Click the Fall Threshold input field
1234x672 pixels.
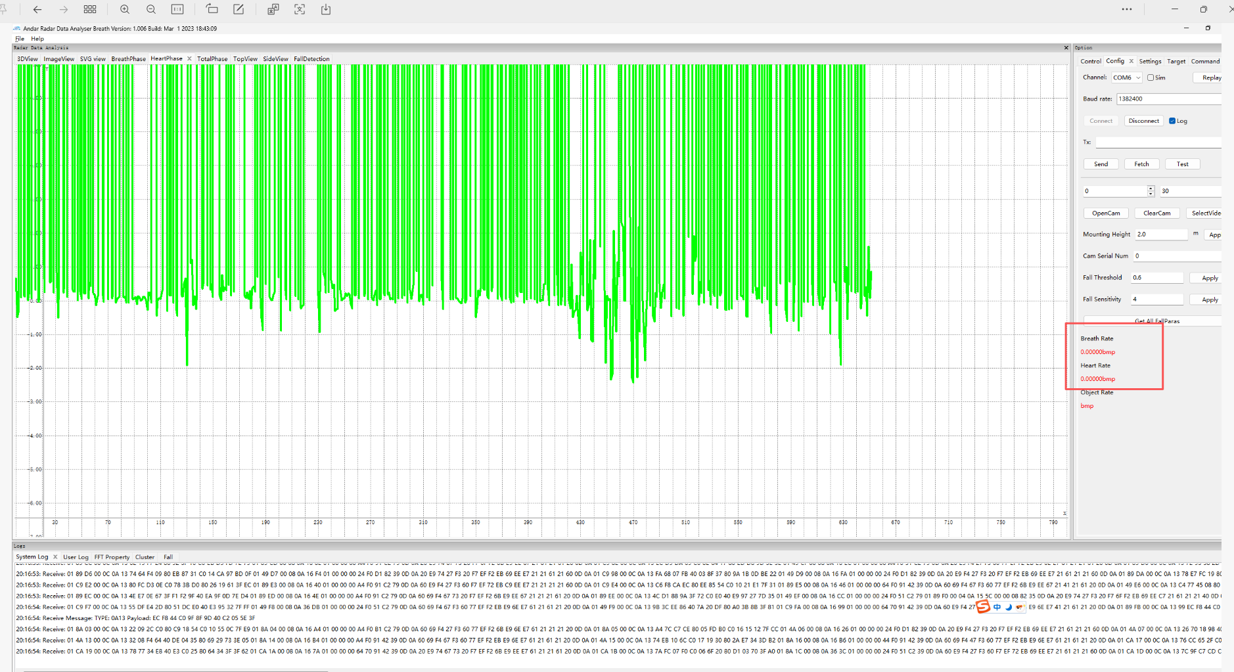(1156, 278)
